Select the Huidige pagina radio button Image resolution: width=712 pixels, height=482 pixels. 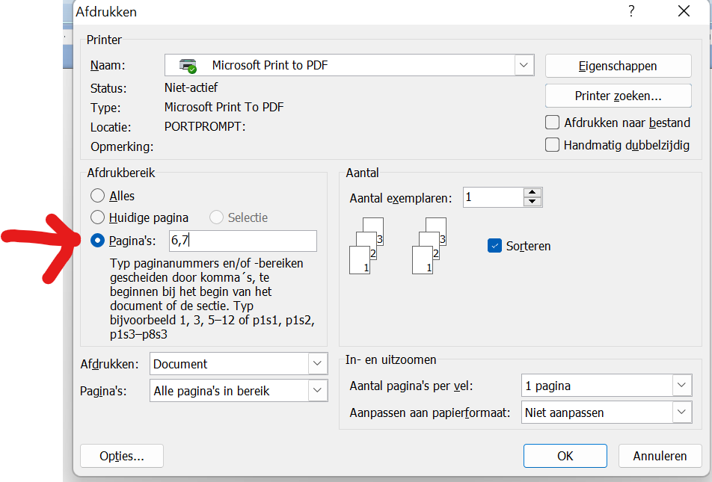pos(97,217)
